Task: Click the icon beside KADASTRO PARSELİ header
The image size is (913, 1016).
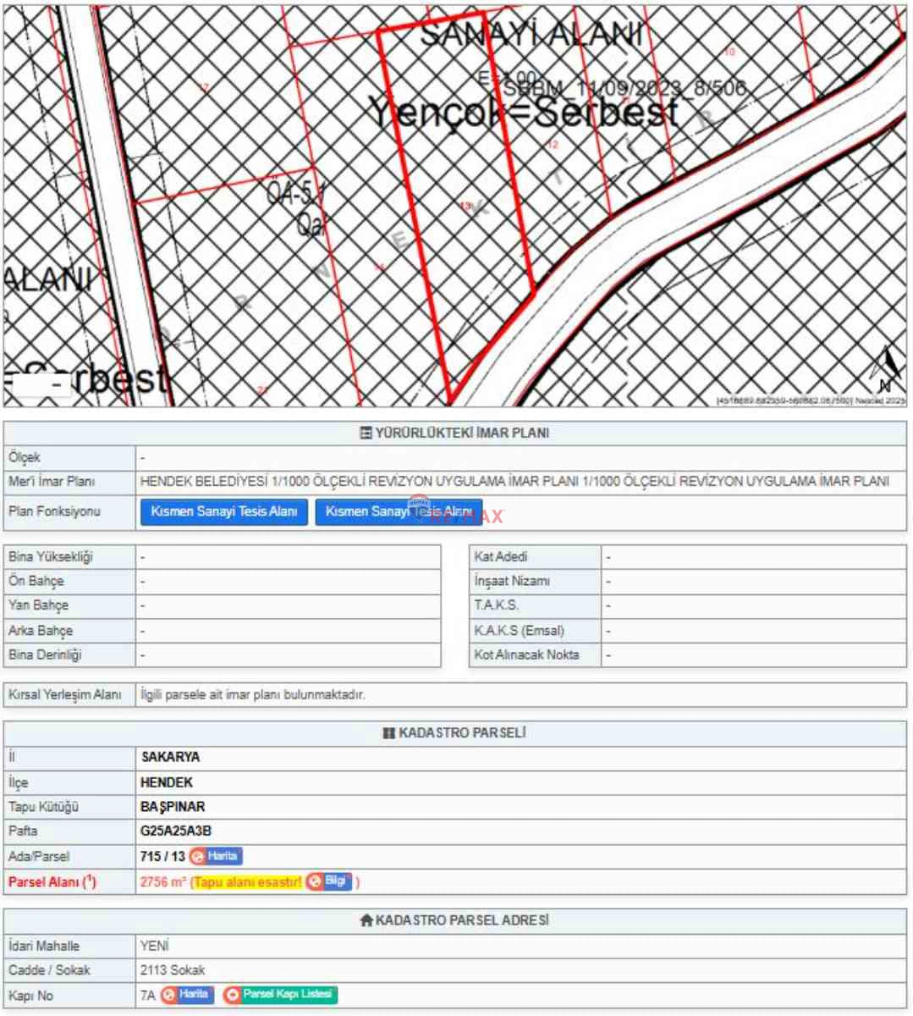Action: click(389, 733)
